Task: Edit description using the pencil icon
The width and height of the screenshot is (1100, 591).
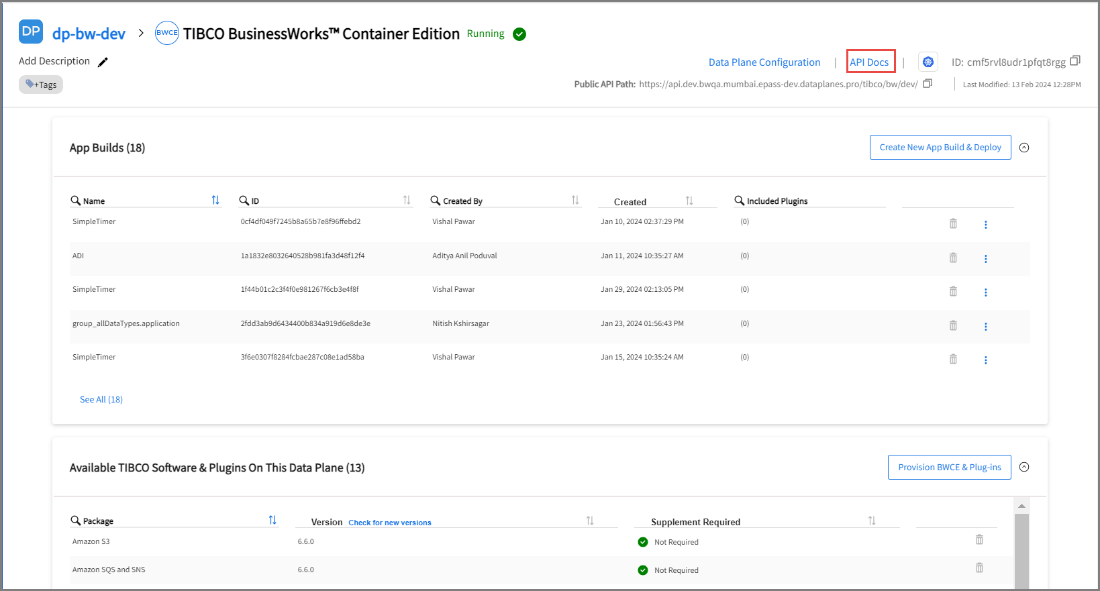Action: point(103,62)
